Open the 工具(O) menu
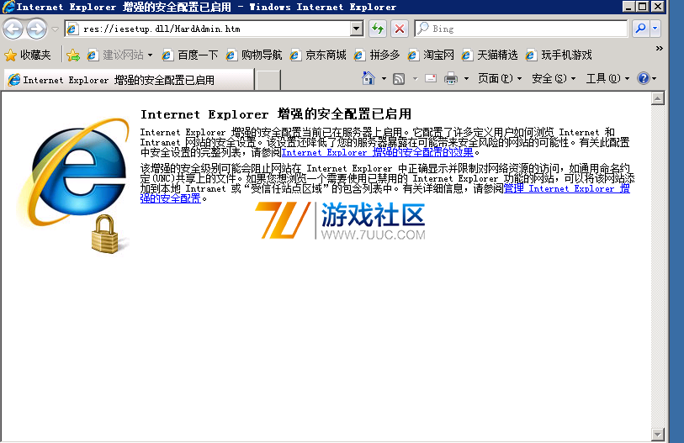This screenshot has width=684, height=443. click(607, 78)
